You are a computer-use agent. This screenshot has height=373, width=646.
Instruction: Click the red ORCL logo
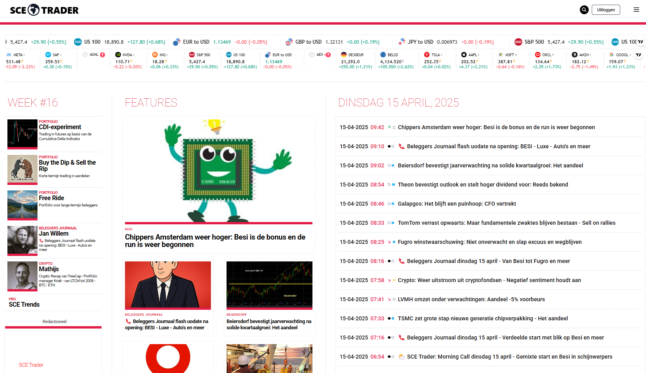click(x=537, y=55)
